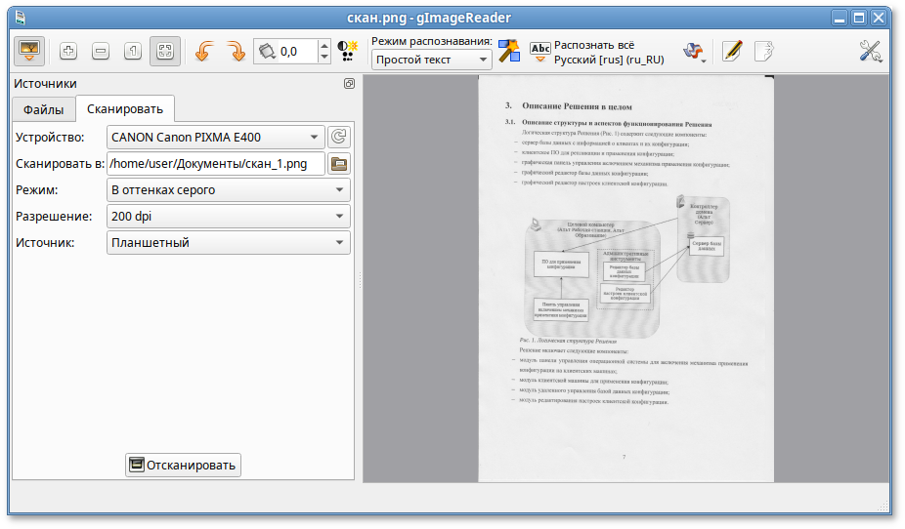
Task: Rotate the page clockwise
Action: (x=237, y=51)
